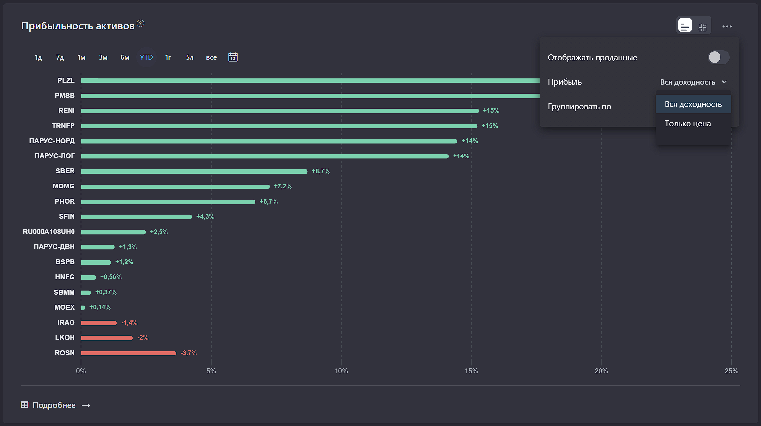Select the YTD time period
761x426 pixels.
[146, 57]
